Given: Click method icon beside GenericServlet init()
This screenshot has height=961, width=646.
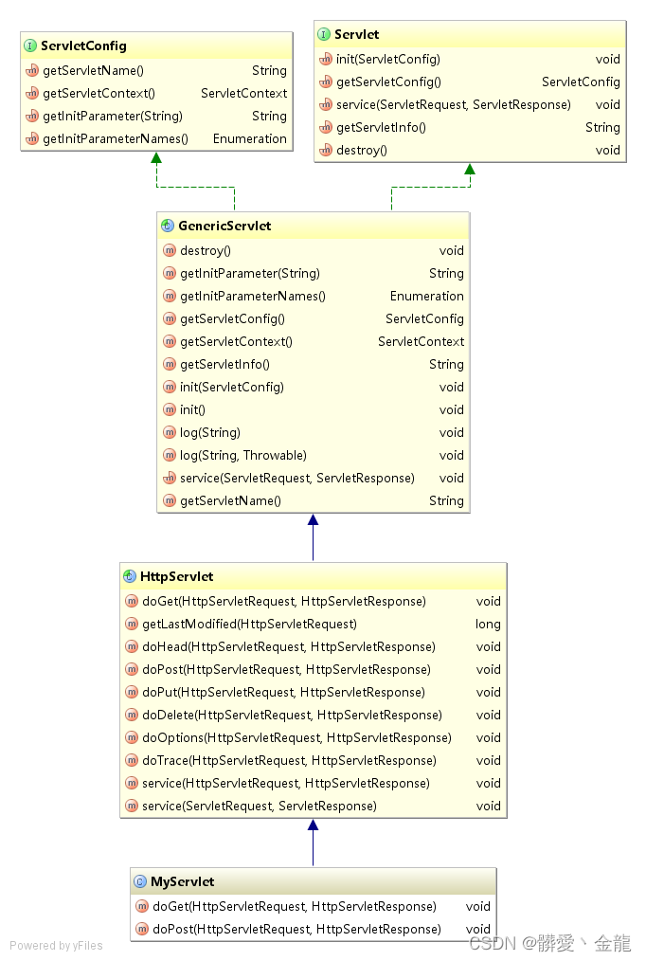Looking at the screenshot, I should [170, 409].
